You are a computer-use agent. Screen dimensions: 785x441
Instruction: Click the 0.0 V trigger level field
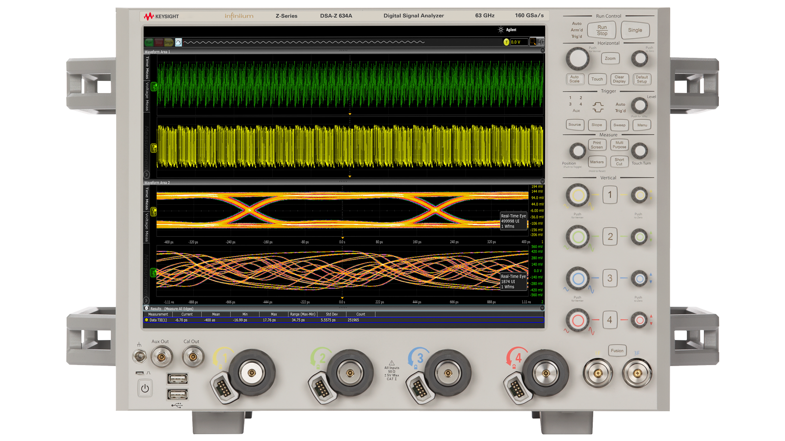[518, 42]
